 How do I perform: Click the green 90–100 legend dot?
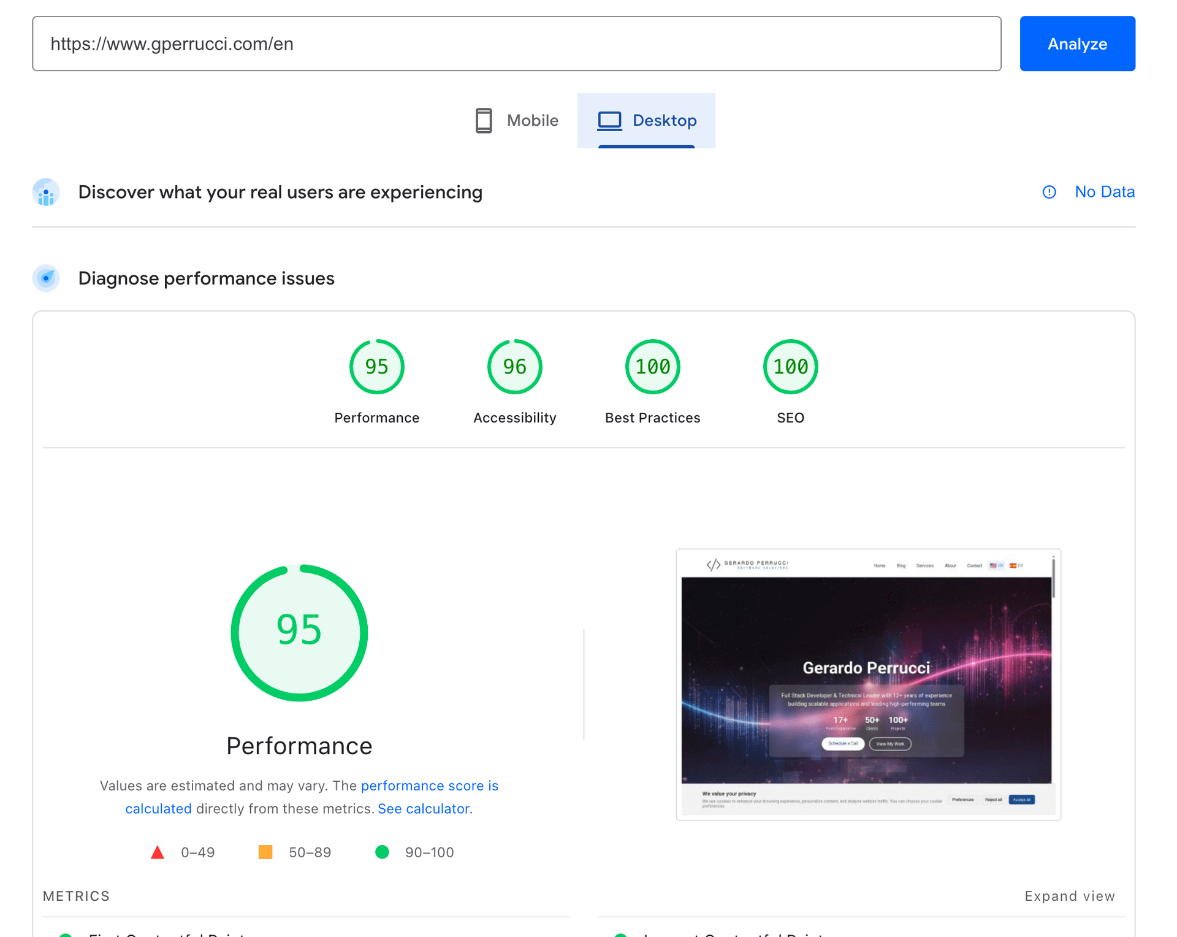383,852
